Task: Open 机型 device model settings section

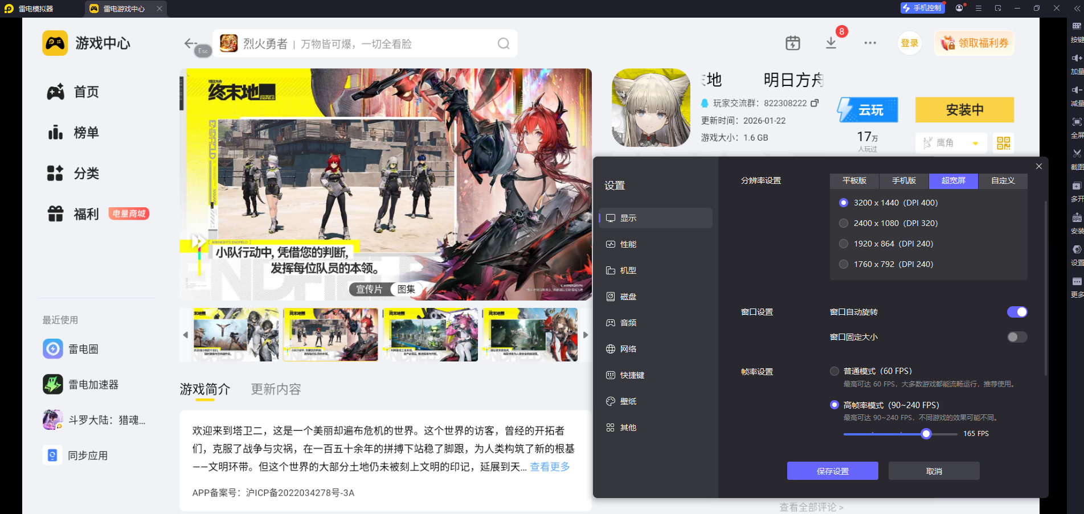Action: (656, 270)
